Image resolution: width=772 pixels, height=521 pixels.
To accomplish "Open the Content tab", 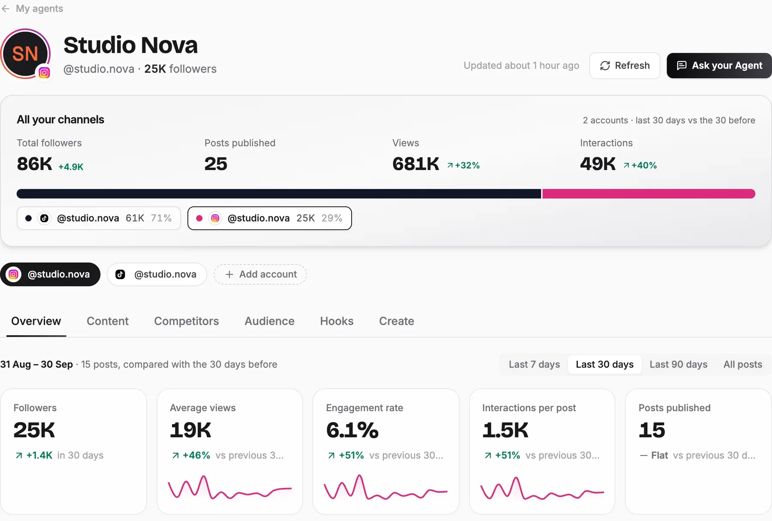I will tap(108, 321).
